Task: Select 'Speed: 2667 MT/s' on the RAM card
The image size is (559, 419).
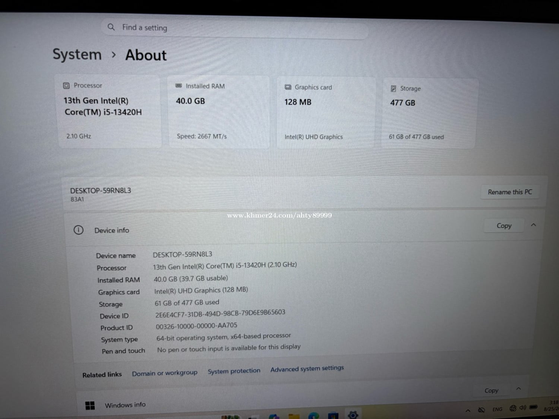Action: [202, 136]
